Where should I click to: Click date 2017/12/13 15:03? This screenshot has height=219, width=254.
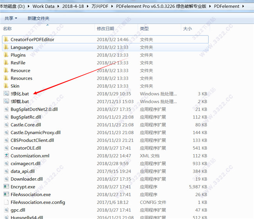point(115,101)
